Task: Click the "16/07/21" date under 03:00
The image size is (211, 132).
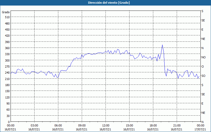Action: pyautogui.click(x=34, y=129)
